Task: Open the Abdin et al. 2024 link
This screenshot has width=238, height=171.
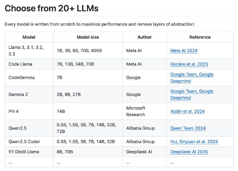Action: click(187, 111)
